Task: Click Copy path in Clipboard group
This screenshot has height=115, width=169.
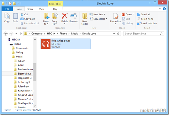Action: coord(28,19)
